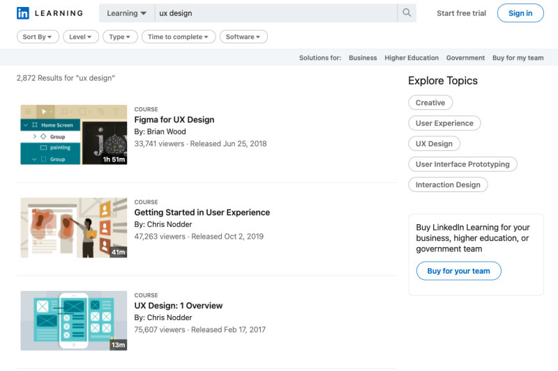Image resolution: width=558 pixels, height=371 pixels.
Task: Open the Sort By filter dropdown
Action: tap(38, 37)
